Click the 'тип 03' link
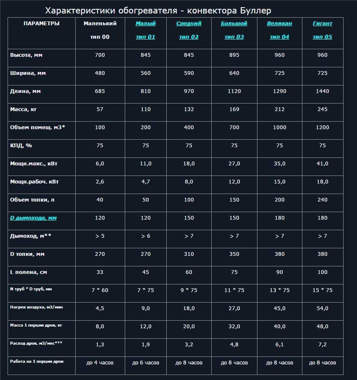 [x=234, y=37]
